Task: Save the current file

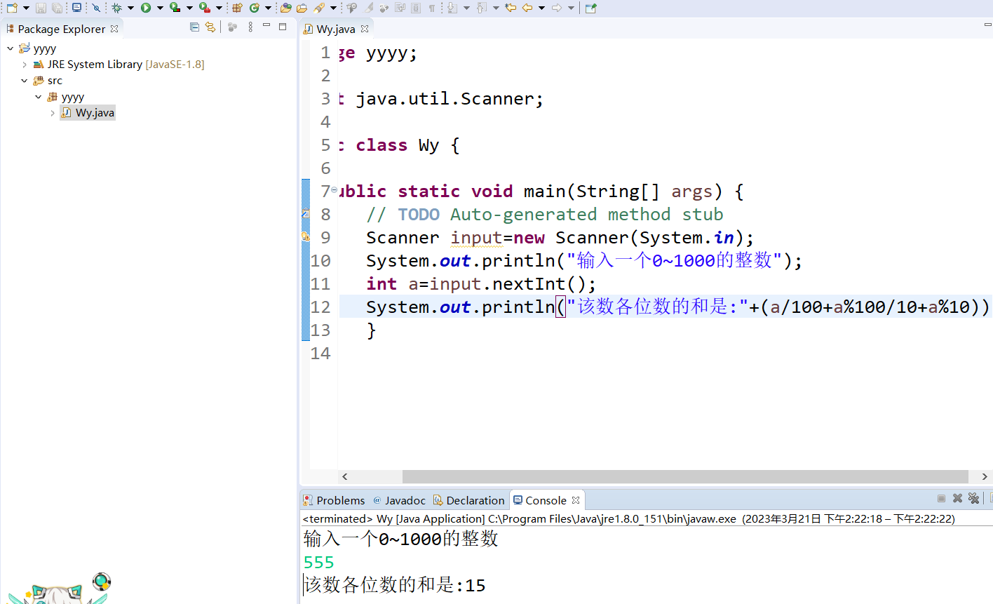Action: [x=41, y=8]
